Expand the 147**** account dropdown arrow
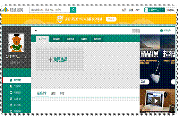This screenshot has height=120, width=179. [x=163, y=10]
